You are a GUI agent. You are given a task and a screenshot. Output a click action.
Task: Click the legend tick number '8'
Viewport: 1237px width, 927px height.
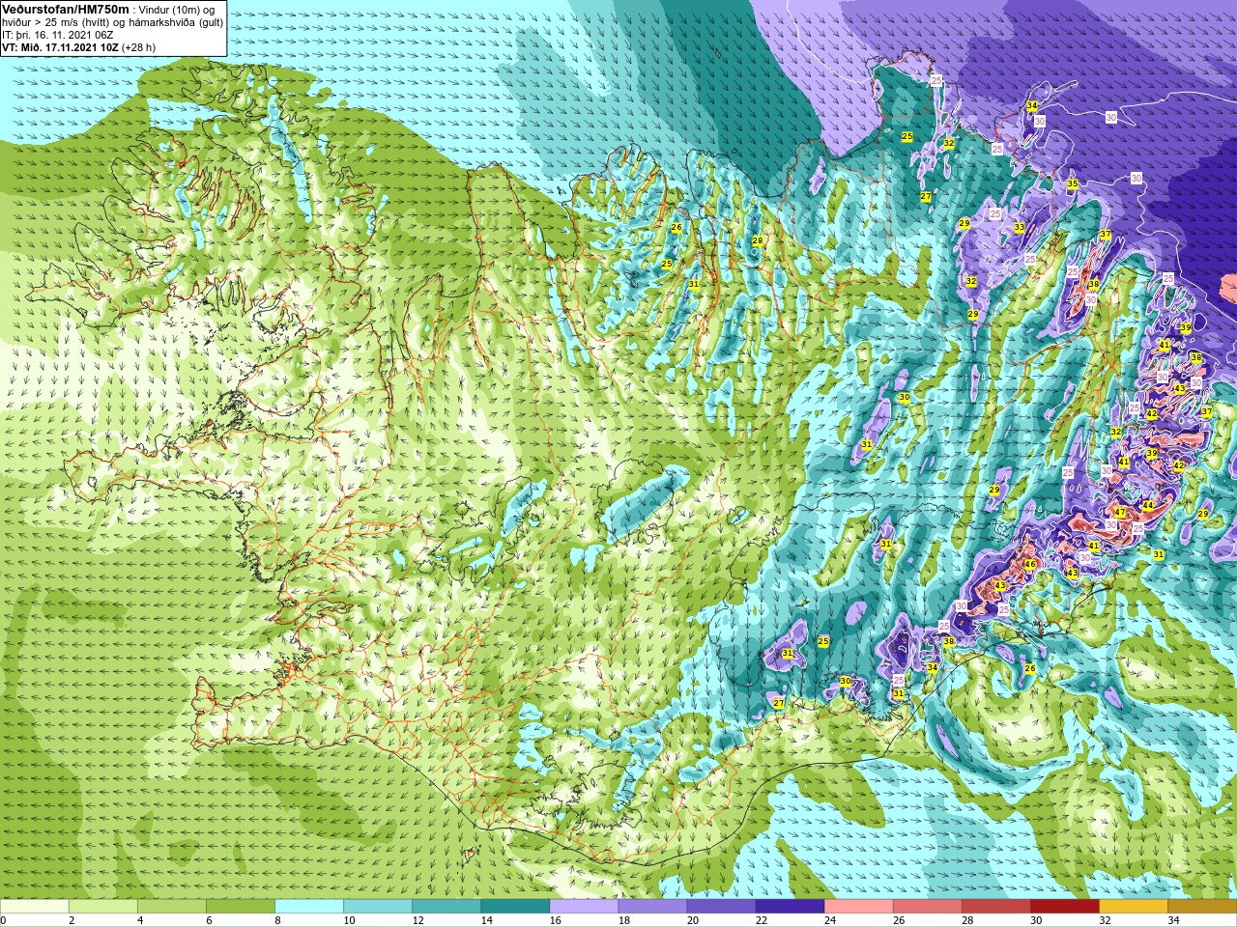278,920
